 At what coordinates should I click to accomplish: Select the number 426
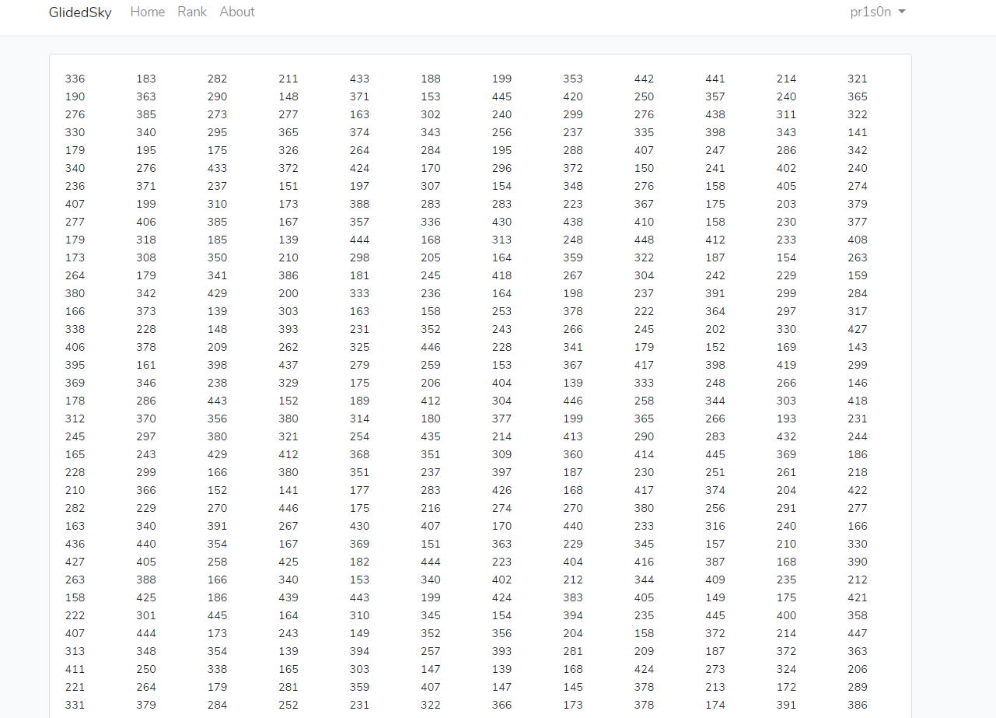[502, 490]
